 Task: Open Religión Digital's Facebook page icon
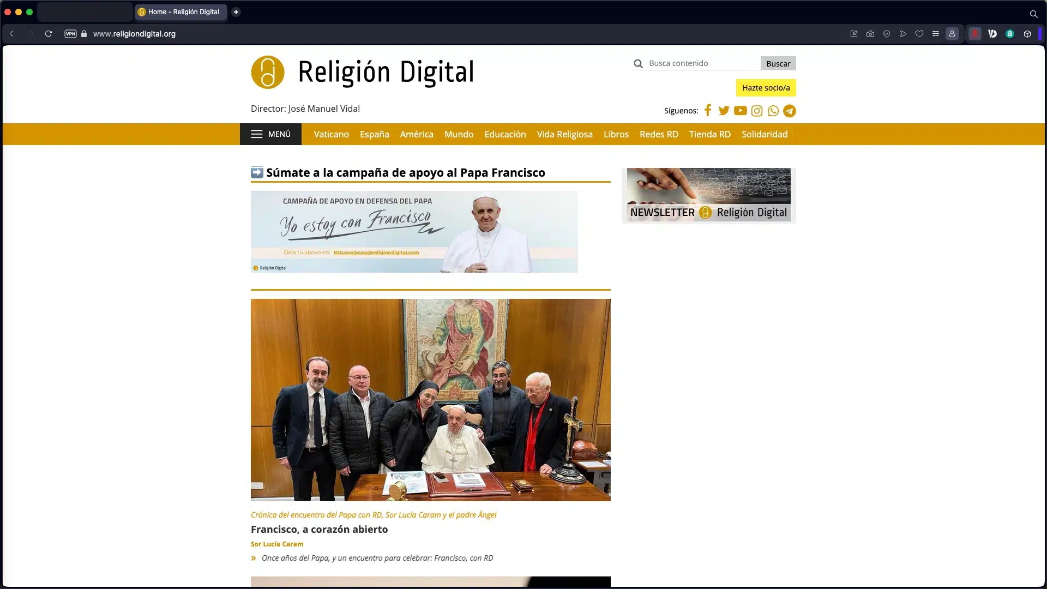click(707, 111)
